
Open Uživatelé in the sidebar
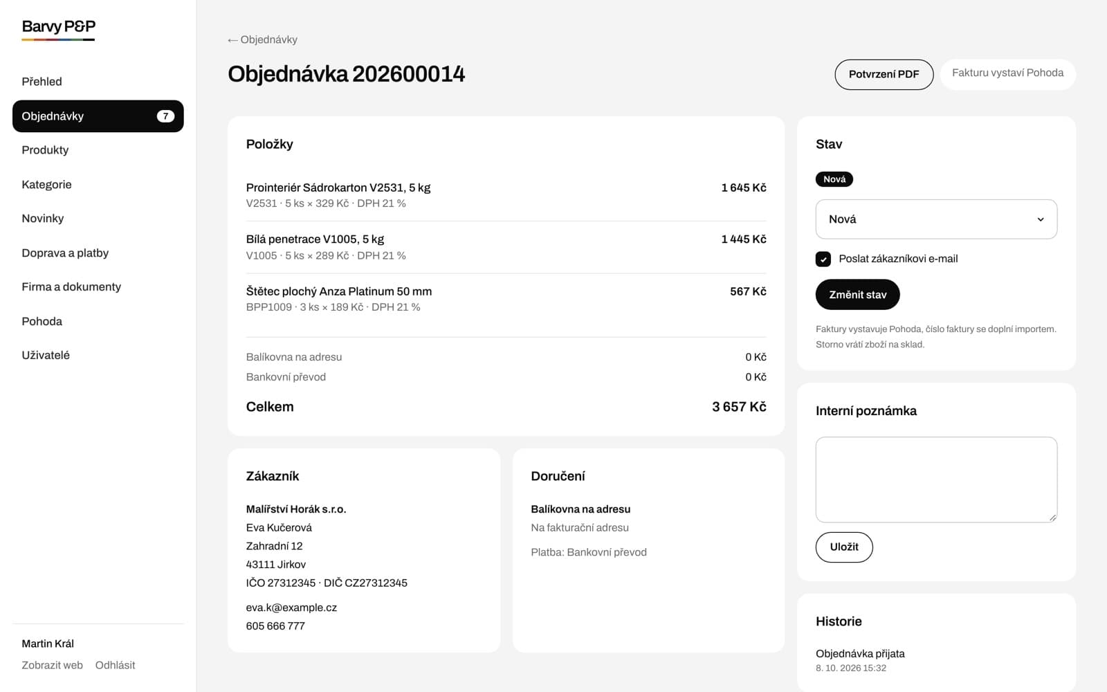coord(46,356)
